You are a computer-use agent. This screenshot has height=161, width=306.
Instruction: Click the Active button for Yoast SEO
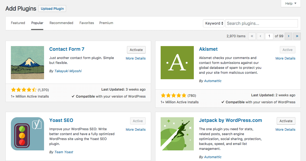coord(138,121)
